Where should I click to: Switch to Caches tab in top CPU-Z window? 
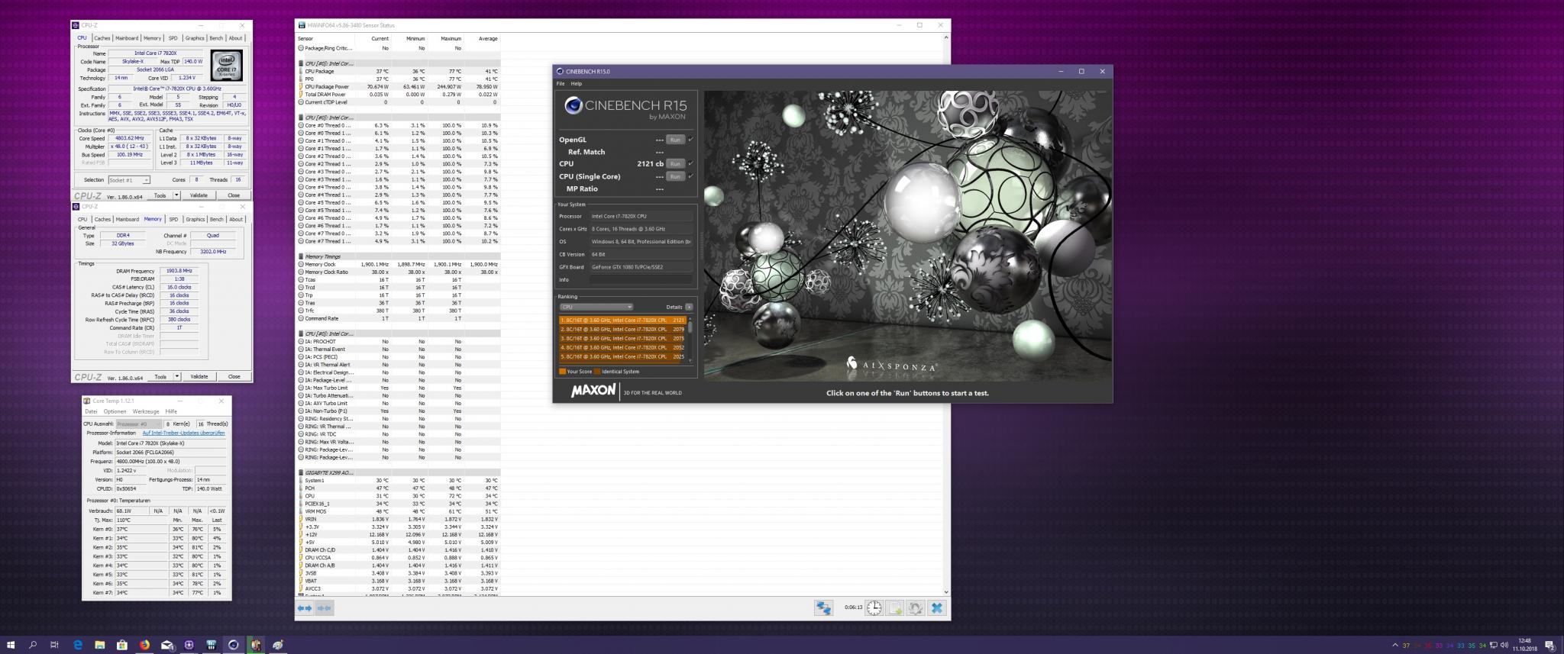(x=102, y=38)
